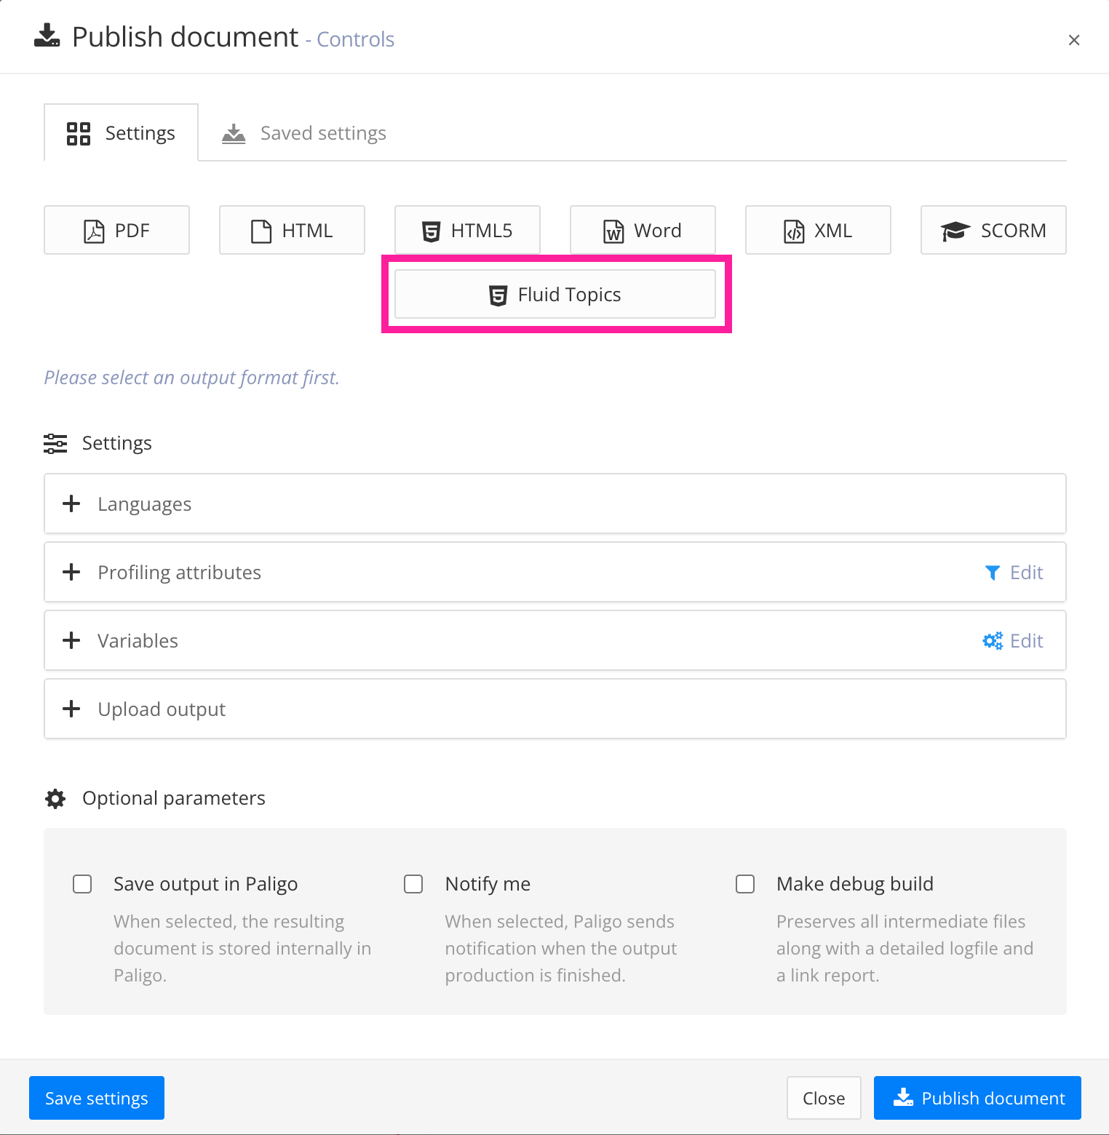Screen dimensions: 1109x1135
Task: Click the Settings sliders icon heading
Action: click(55, 443)
